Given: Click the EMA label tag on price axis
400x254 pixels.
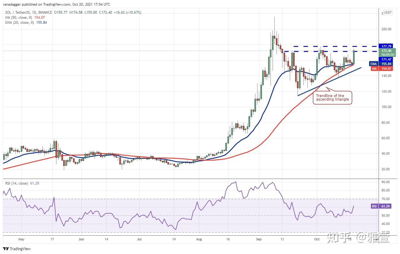Looking at the screenshot, I should [374, 64].
